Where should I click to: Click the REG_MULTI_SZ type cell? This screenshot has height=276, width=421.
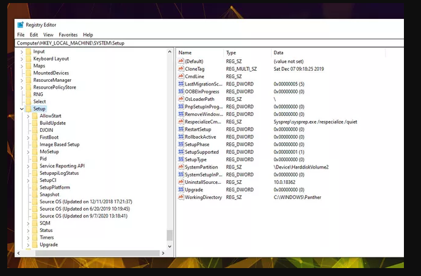(x=242, y=69)
